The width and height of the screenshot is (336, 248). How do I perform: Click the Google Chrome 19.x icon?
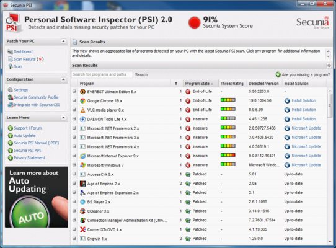tap(82, 101)
